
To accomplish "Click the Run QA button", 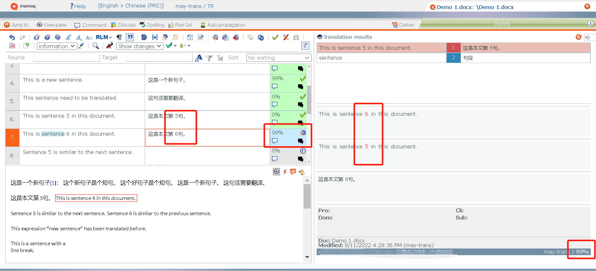I will pos(180,25).
